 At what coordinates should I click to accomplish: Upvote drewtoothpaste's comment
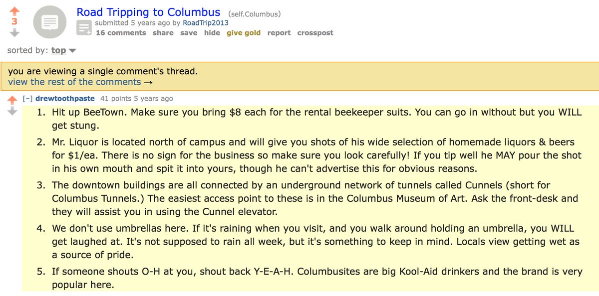tap(12, 100)
